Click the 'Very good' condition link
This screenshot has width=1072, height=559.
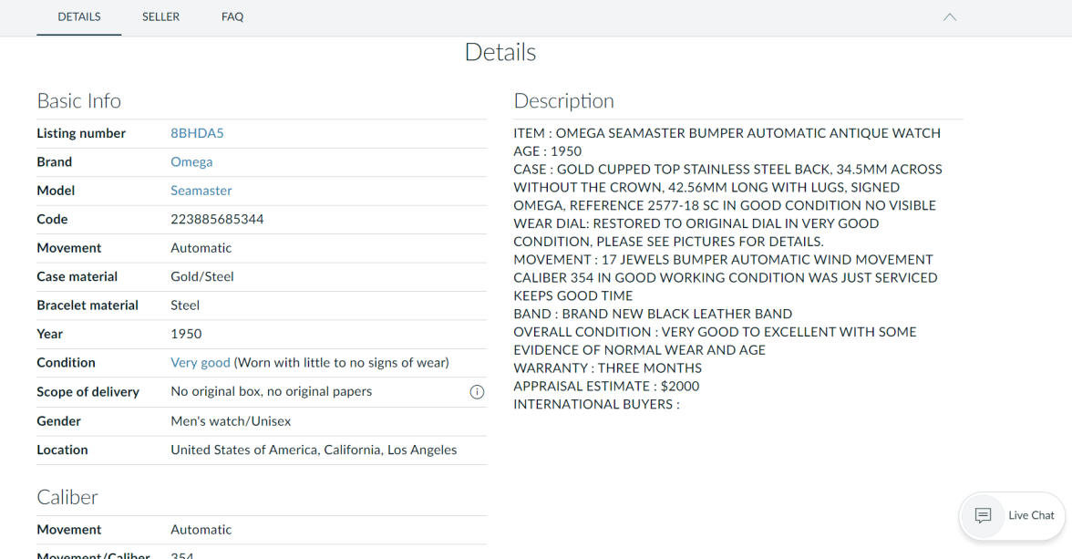click(200, 362)
